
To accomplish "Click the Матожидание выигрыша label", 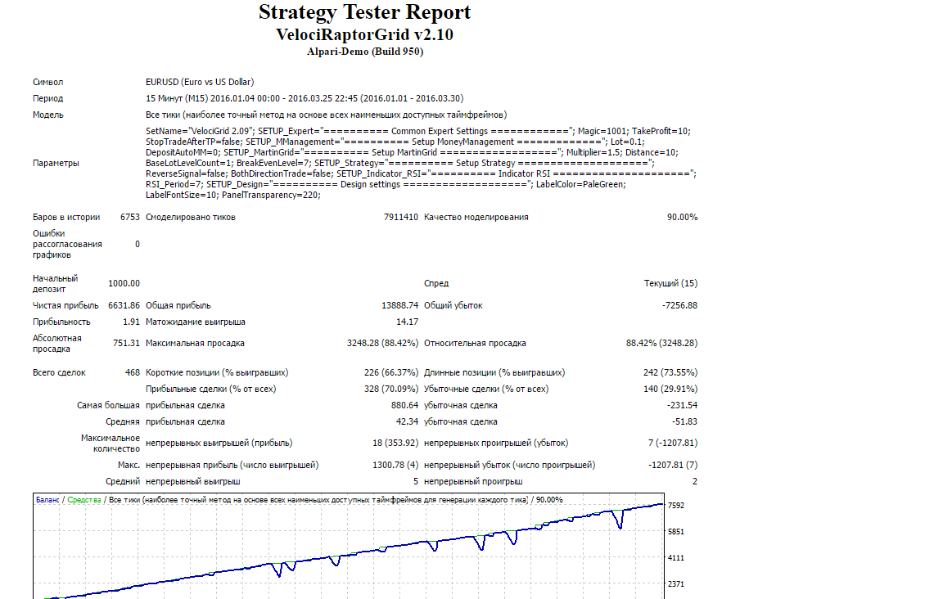I will click(x=196, y=322).
